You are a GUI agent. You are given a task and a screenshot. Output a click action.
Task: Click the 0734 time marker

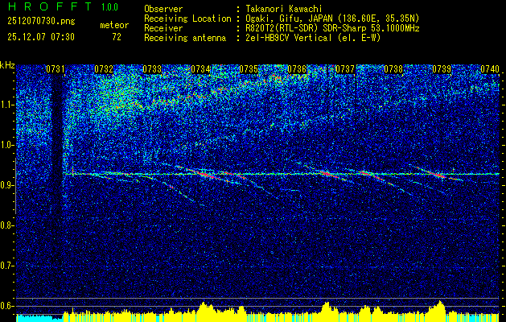(x=200, y=69)
